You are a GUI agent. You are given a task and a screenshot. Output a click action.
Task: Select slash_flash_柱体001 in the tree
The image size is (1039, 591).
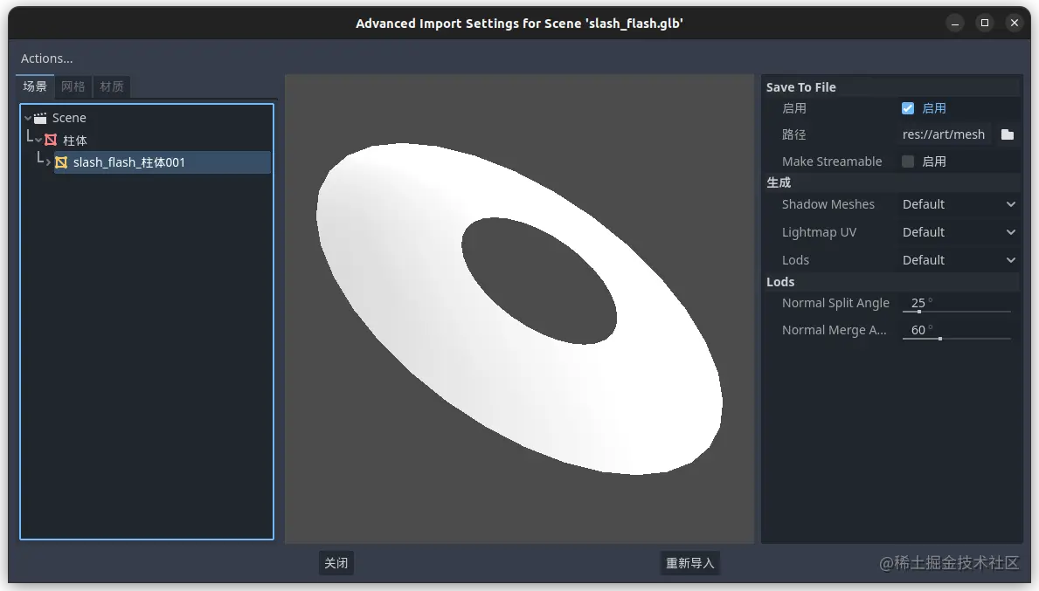pyautogui.click(x=162, y=162)
